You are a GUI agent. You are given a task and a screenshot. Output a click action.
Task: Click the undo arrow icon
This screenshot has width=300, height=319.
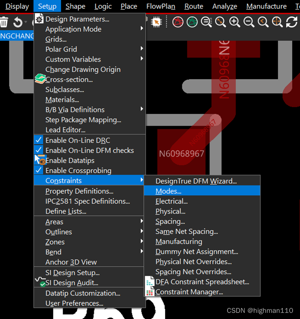click(18, 22)
